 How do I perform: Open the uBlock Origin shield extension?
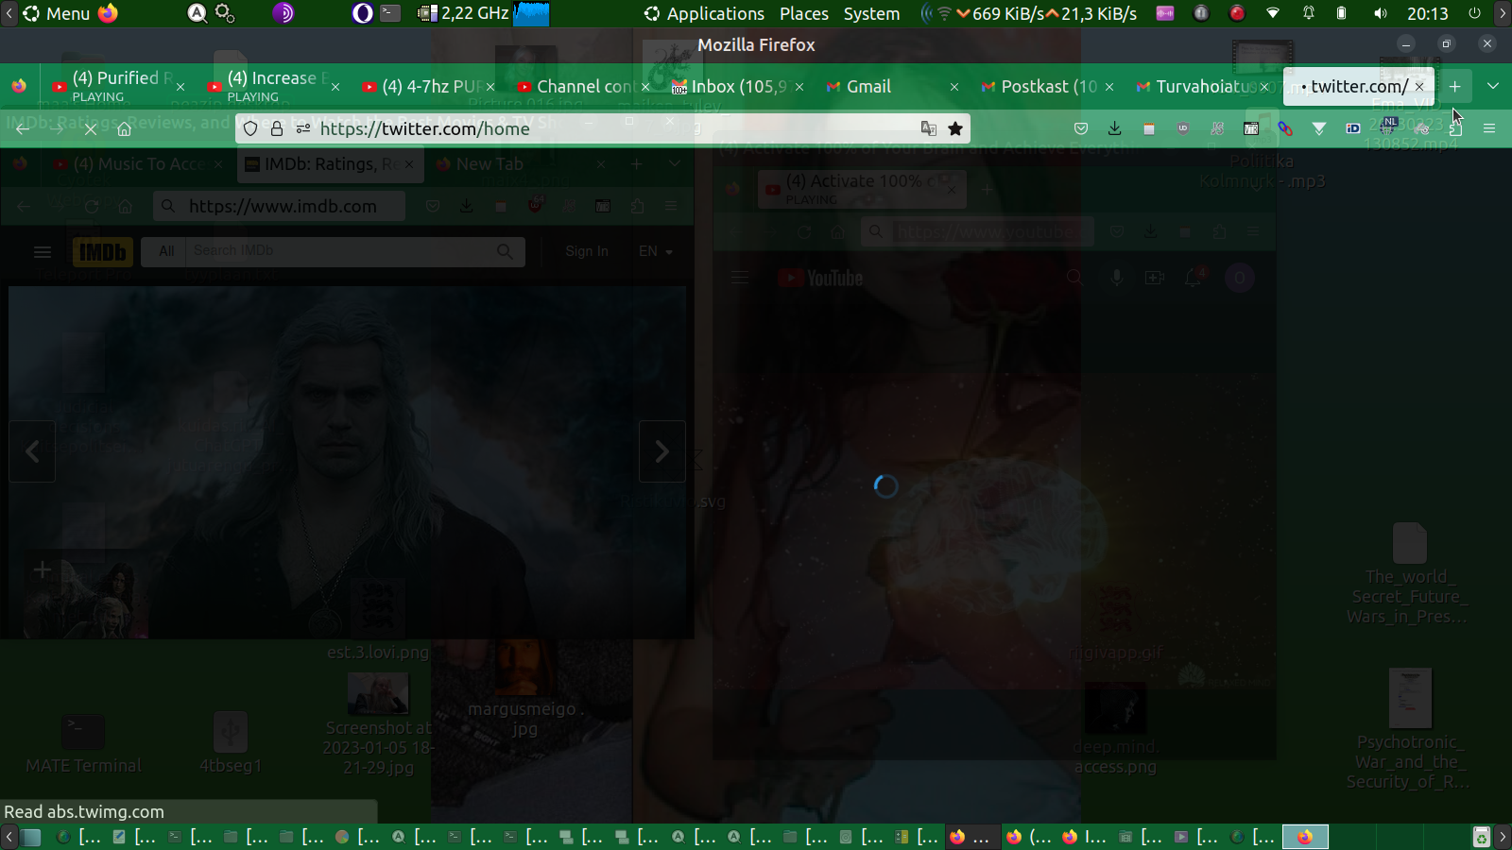coord(1183,128)
